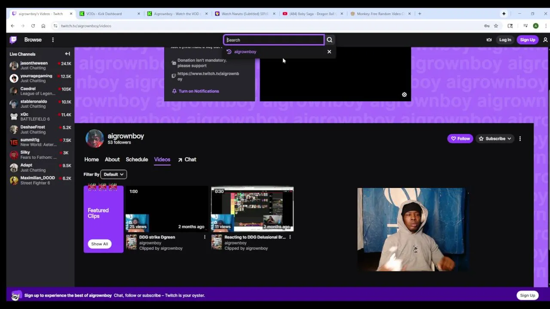Open Maximilian_DOOD live channel
550x309 pixels.
coord(40,180)
